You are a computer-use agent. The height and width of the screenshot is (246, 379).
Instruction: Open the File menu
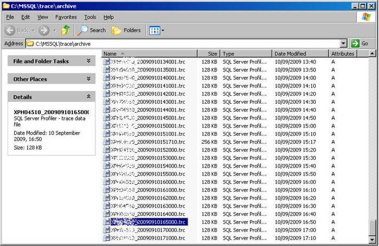click(10, 17)
